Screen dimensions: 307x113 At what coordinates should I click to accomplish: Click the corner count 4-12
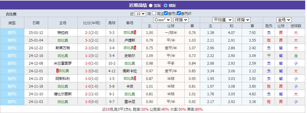[x=112, y=71]
